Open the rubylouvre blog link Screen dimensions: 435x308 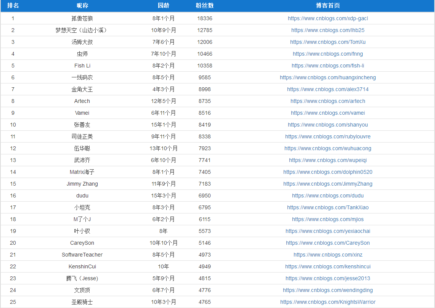(x=327, y=136)
